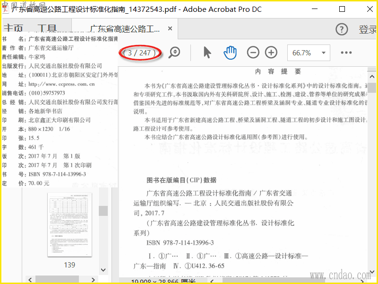Screen dimensions: 378x284
Task: Click document scroll down arrow
Action: tap(372, 272)
